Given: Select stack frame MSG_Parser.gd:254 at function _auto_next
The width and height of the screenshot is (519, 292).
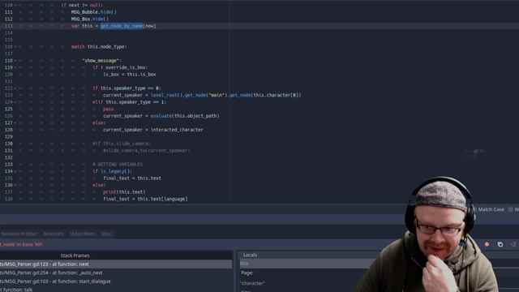Looking at the screenshot, I should (x=116, y=273).
